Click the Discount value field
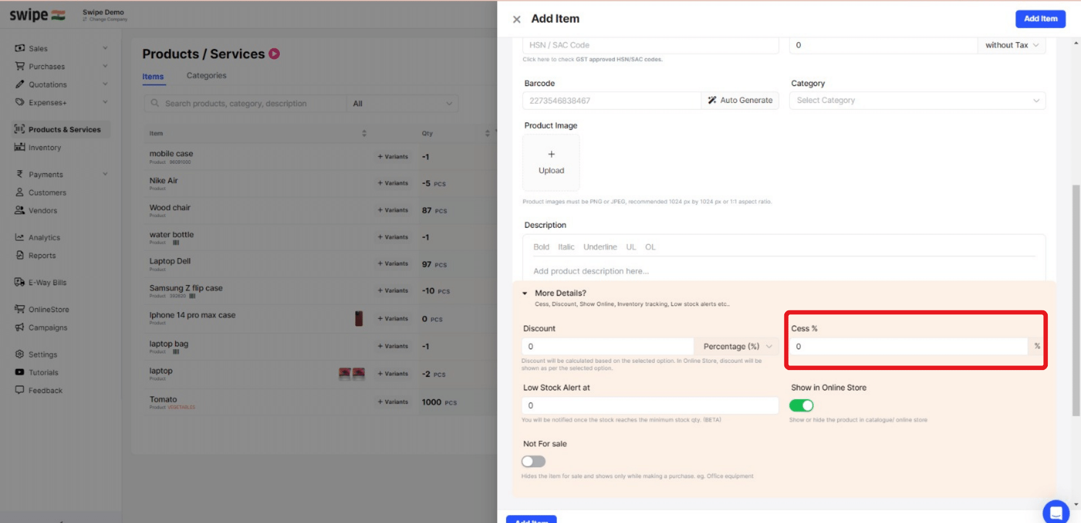 [x=608, y=346]
